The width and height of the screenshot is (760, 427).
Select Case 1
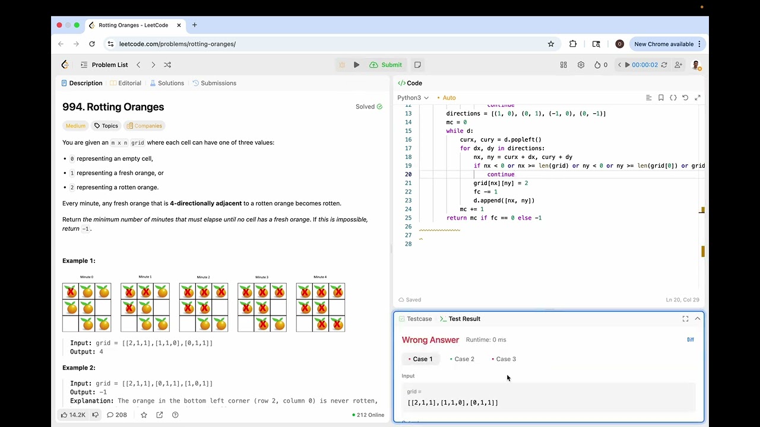(x=420, y=359)
